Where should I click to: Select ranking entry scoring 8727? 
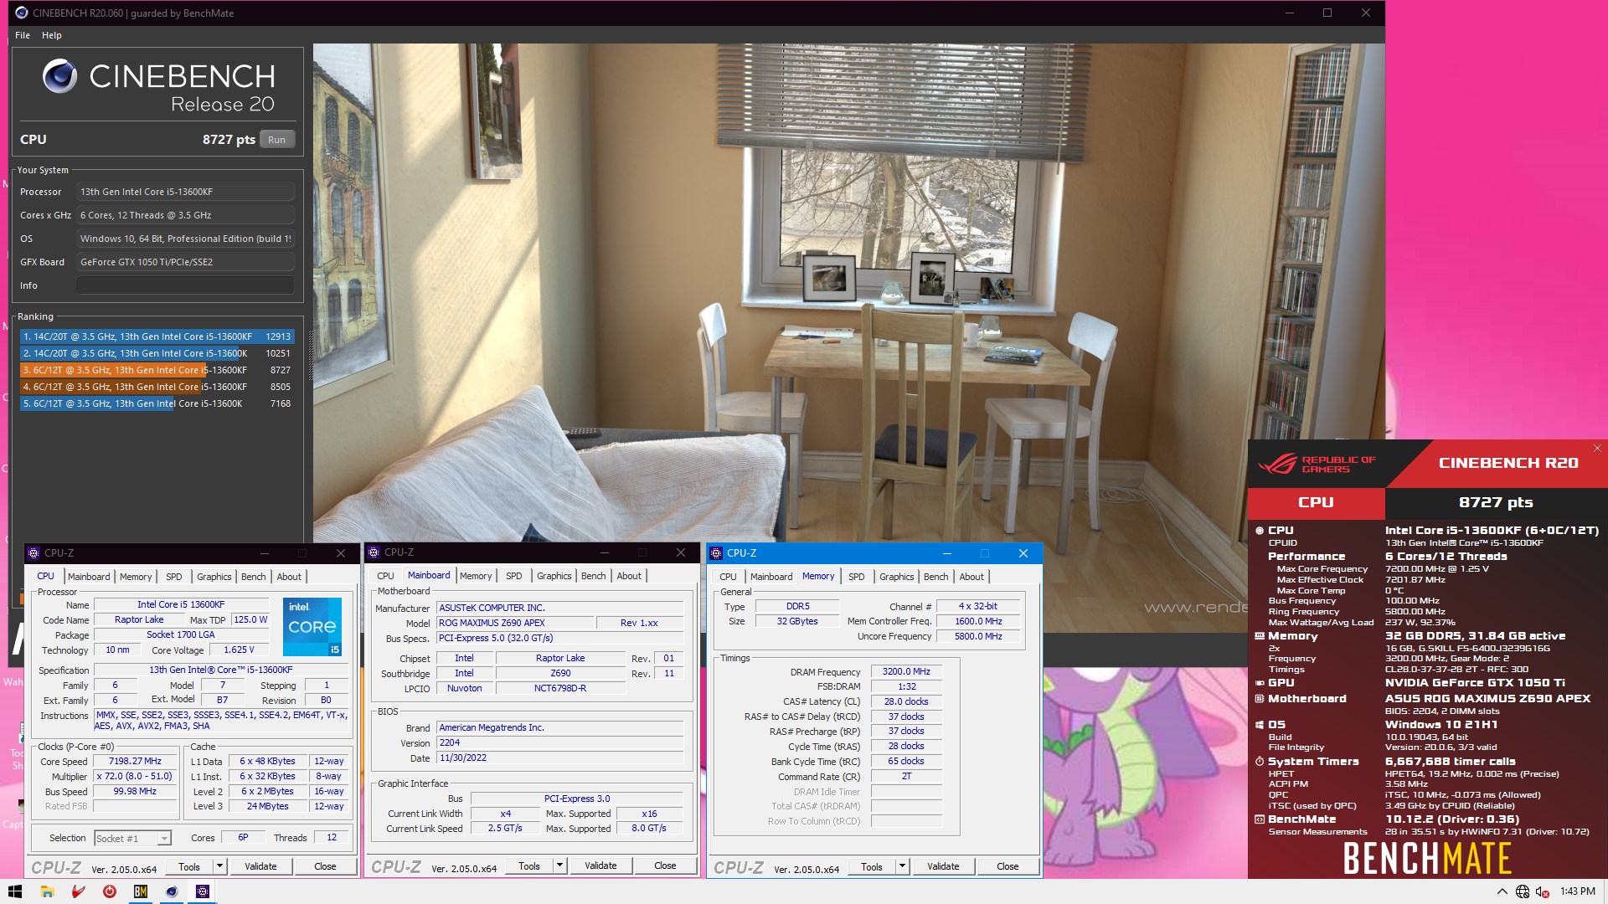(x=157, y=370)
